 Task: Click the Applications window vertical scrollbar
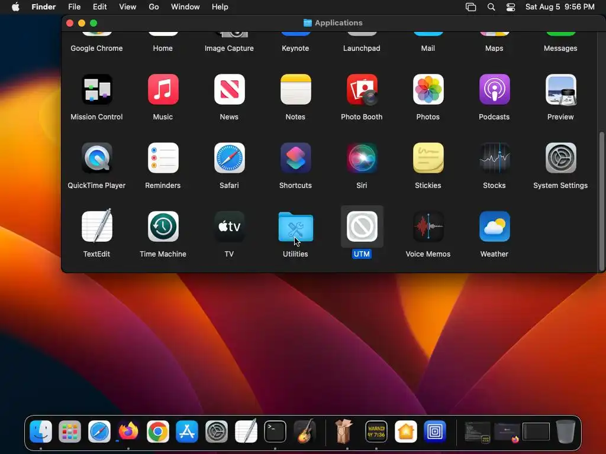point(601,201)
